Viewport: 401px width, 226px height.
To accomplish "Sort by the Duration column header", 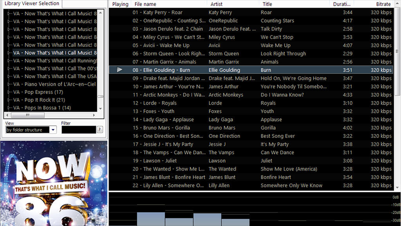I will point(341,4).
